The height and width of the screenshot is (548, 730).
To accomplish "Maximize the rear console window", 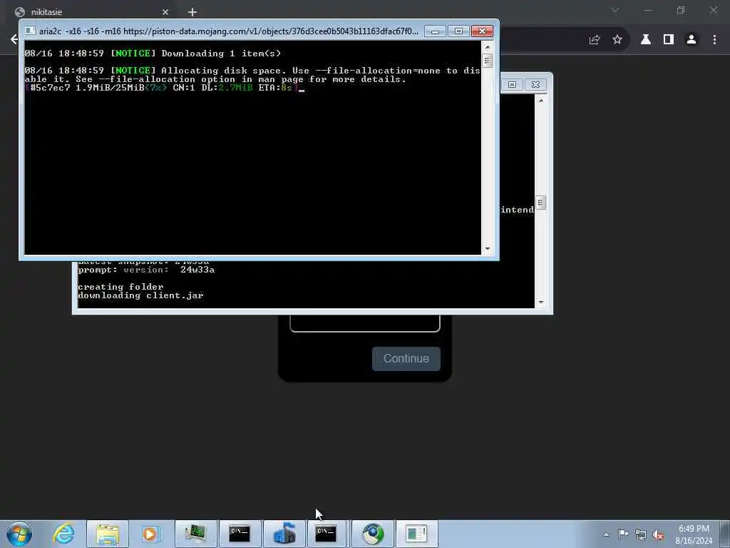I will click(x=512, y=84).
